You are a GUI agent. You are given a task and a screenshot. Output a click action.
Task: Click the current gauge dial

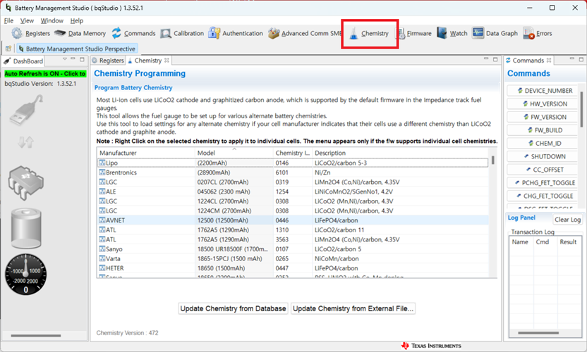click(x=26, y=275)
